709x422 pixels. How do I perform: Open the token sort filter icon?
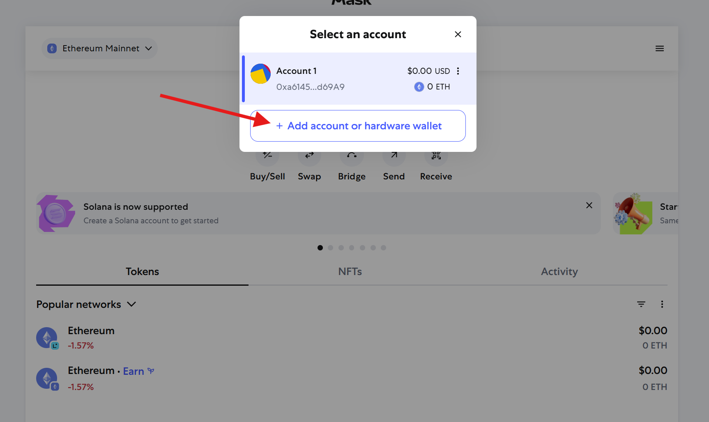641,304
